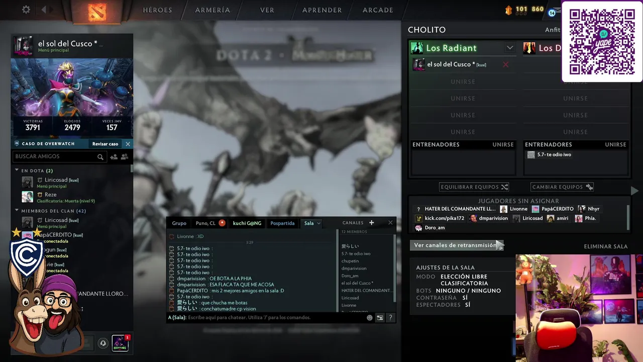Click the add friend icon
Viewport: 643px width, 362px height.
point(114,157)
